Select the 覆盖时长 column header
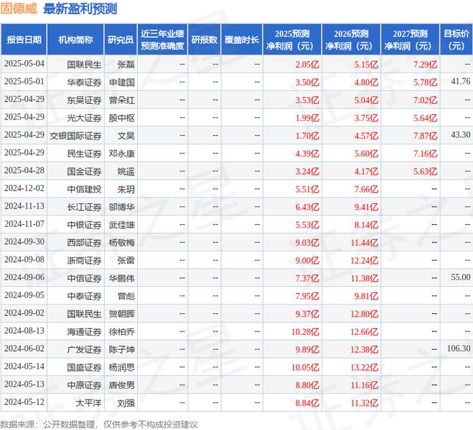Screen dimensions: 473x430 tap(242, 39)
